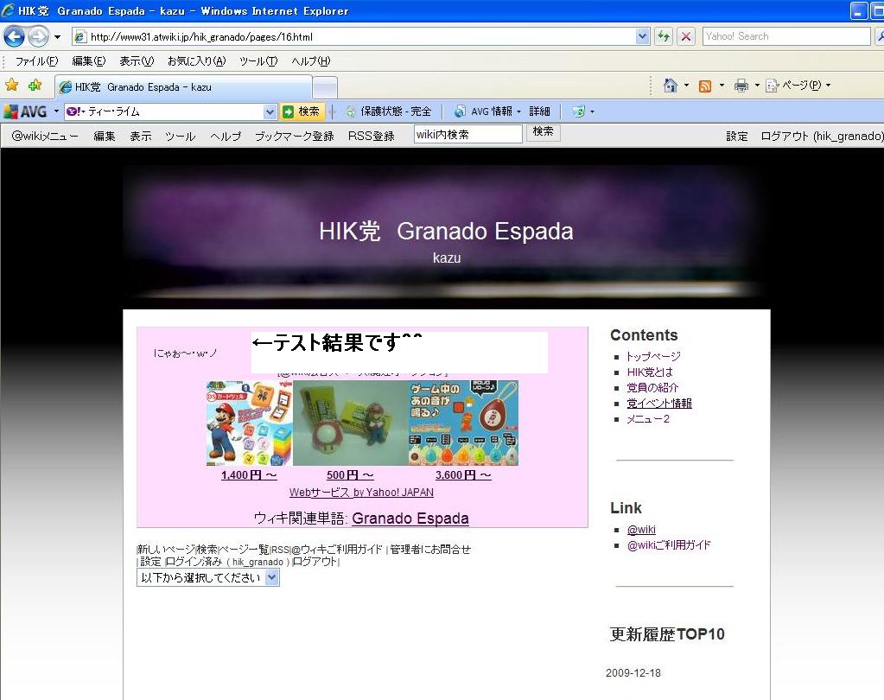Viewport: 884px width, 700px height.
Task: Open the 以下から選択してください dropdown
Action: (x=271, y=577)
